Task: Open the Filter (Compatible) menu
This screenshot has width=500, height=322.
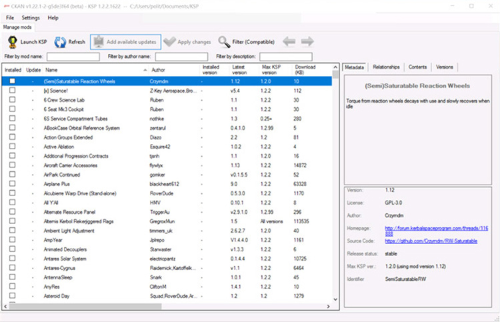Action: coord(246,42)
